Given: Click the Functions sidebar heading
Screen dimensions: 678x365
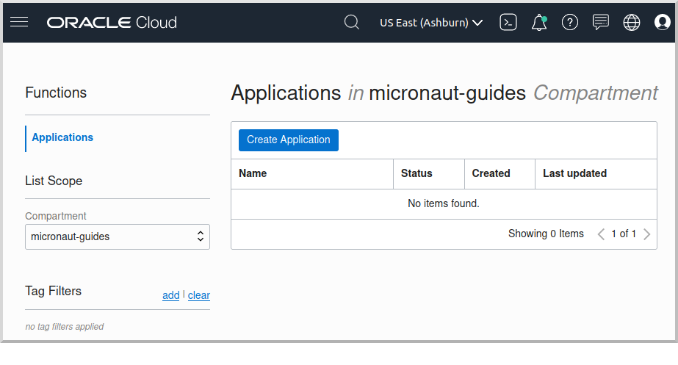Looking at the screenshot, I should click(56, 93).
